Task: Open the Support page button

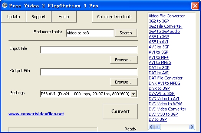Action: (39, 17)
